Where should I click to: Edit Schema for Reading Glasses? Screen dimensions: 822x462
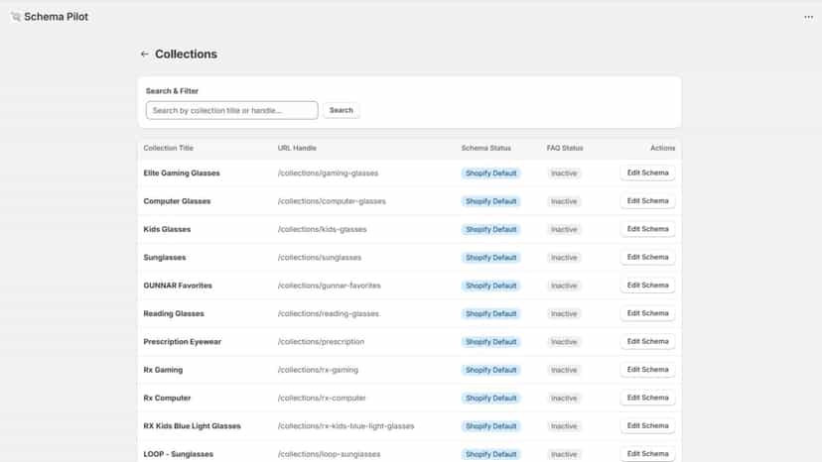pos(647,313)
